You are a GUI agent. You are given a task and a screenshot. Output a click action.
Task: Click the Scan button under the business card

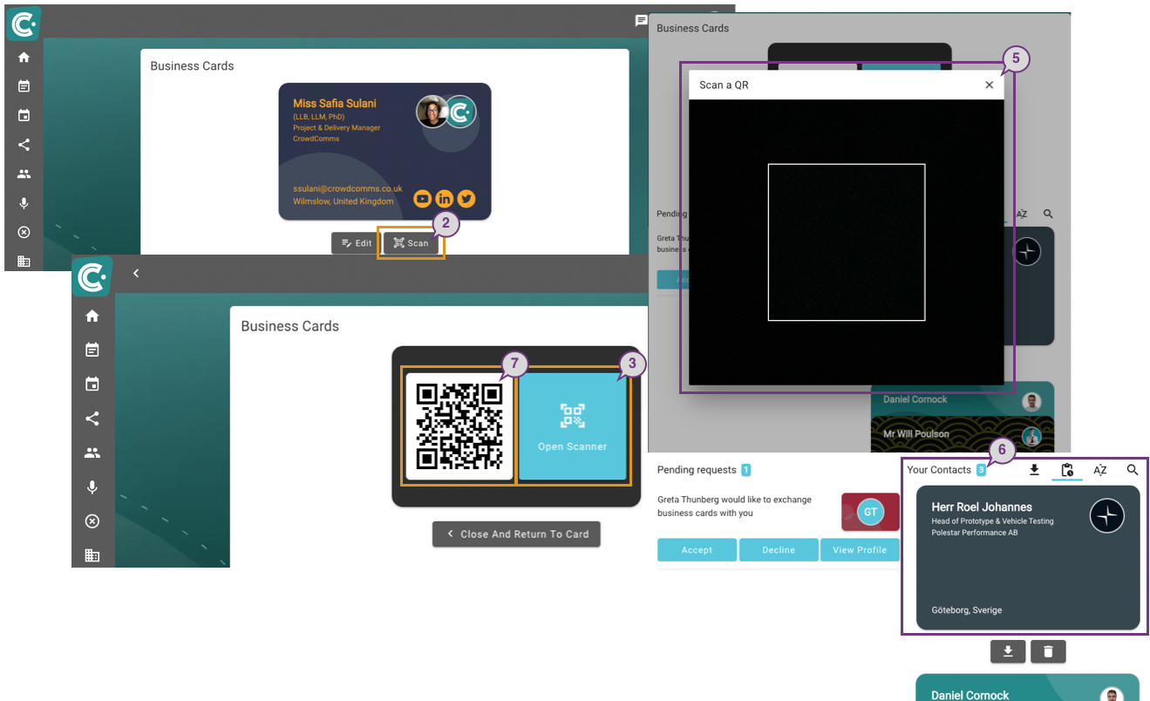411,243
